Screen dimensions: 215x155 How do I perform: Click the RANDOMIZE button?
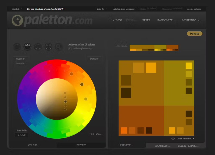(x=166, y=20)
